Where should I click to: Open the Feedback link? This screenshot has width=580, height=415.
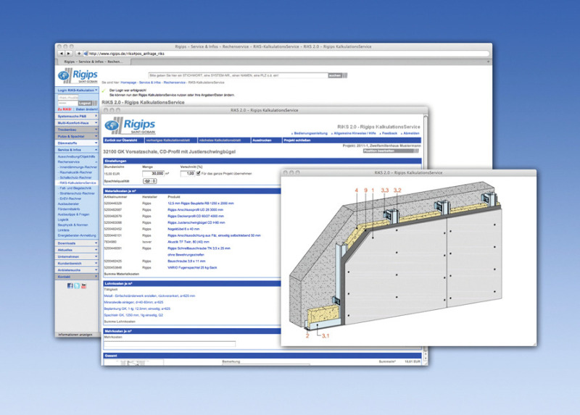pyautogui.click(x=389, y=133)
